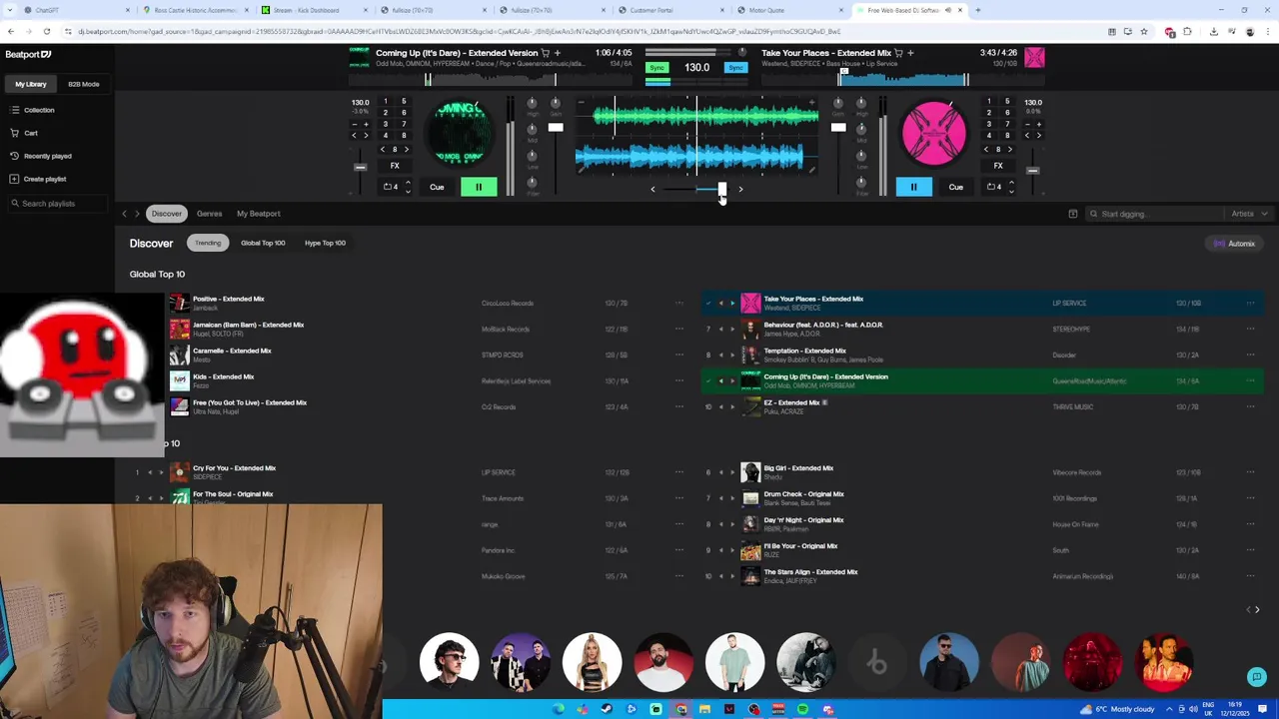Trigger hot cue 5 on right deck

coord(1007,102)
